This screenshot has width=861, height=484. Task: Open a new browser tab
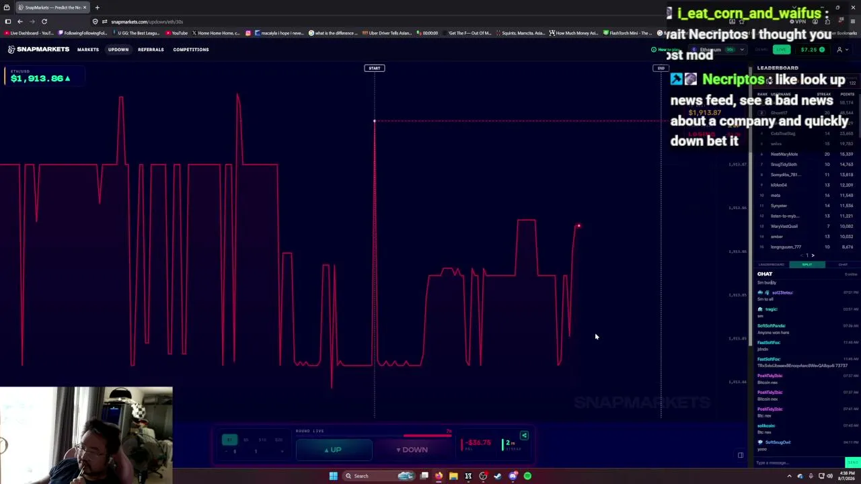tap(97, 7)
